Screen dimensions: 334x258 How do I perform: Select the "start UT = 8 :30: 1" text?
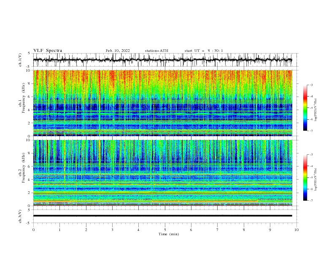[x=204, y=51]
